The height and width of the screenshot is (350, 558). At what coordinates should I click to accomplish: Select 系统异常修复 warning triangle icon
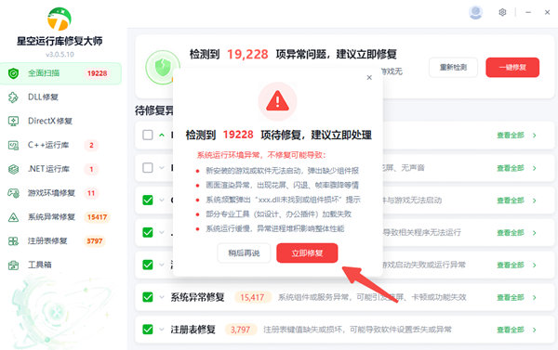13,217
